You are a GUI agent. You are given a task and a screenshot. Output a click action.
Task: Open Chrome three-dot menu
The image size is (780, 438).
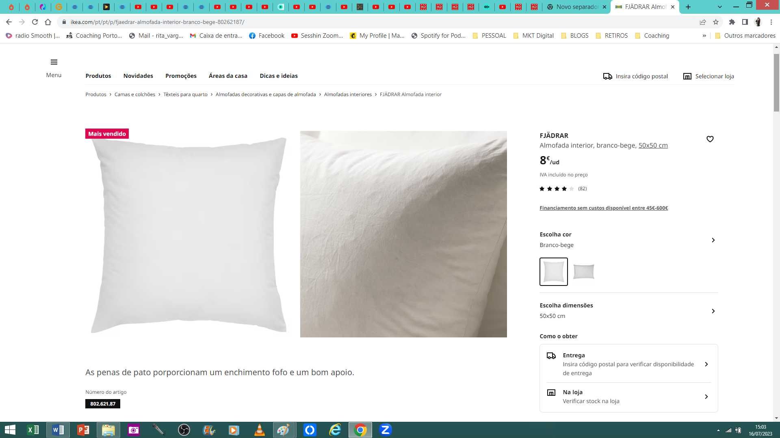tap(771, 22)
